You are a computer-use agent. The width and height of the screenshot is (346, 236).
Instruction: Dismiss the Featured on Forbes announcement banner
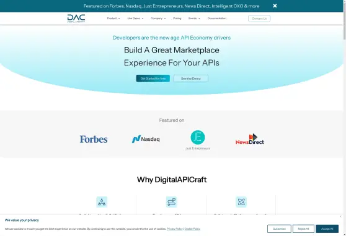point(275,6)
